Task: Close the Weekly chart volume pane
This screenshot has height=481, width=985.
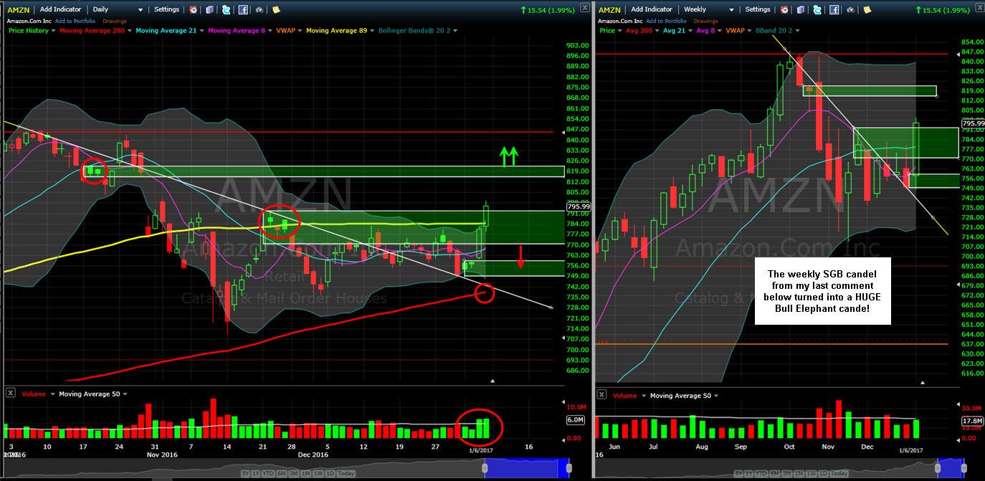Action: pos(601,395)
